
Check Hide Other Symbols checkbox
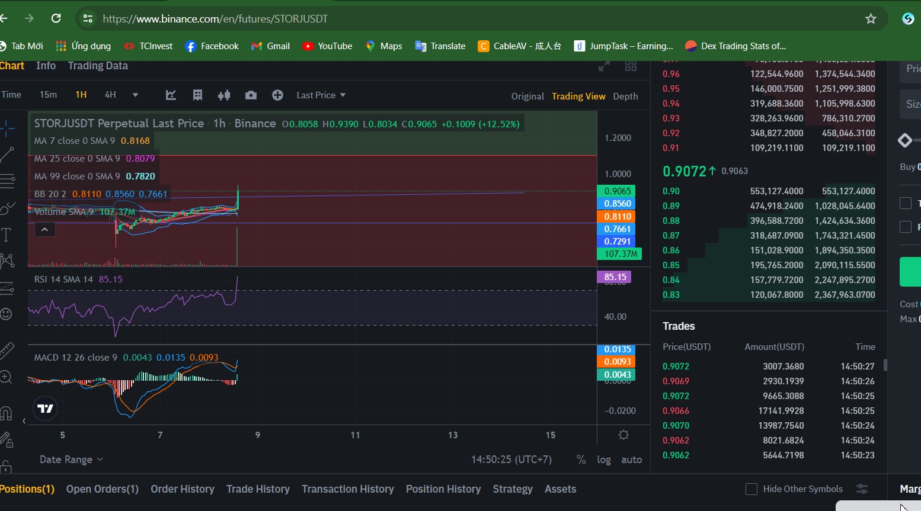tap(751, 489)
